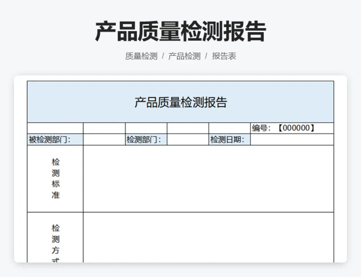Click empty cell right of 检测部门:
The image size is (361, 277).
pyautogui.click(x=188, y=140)
